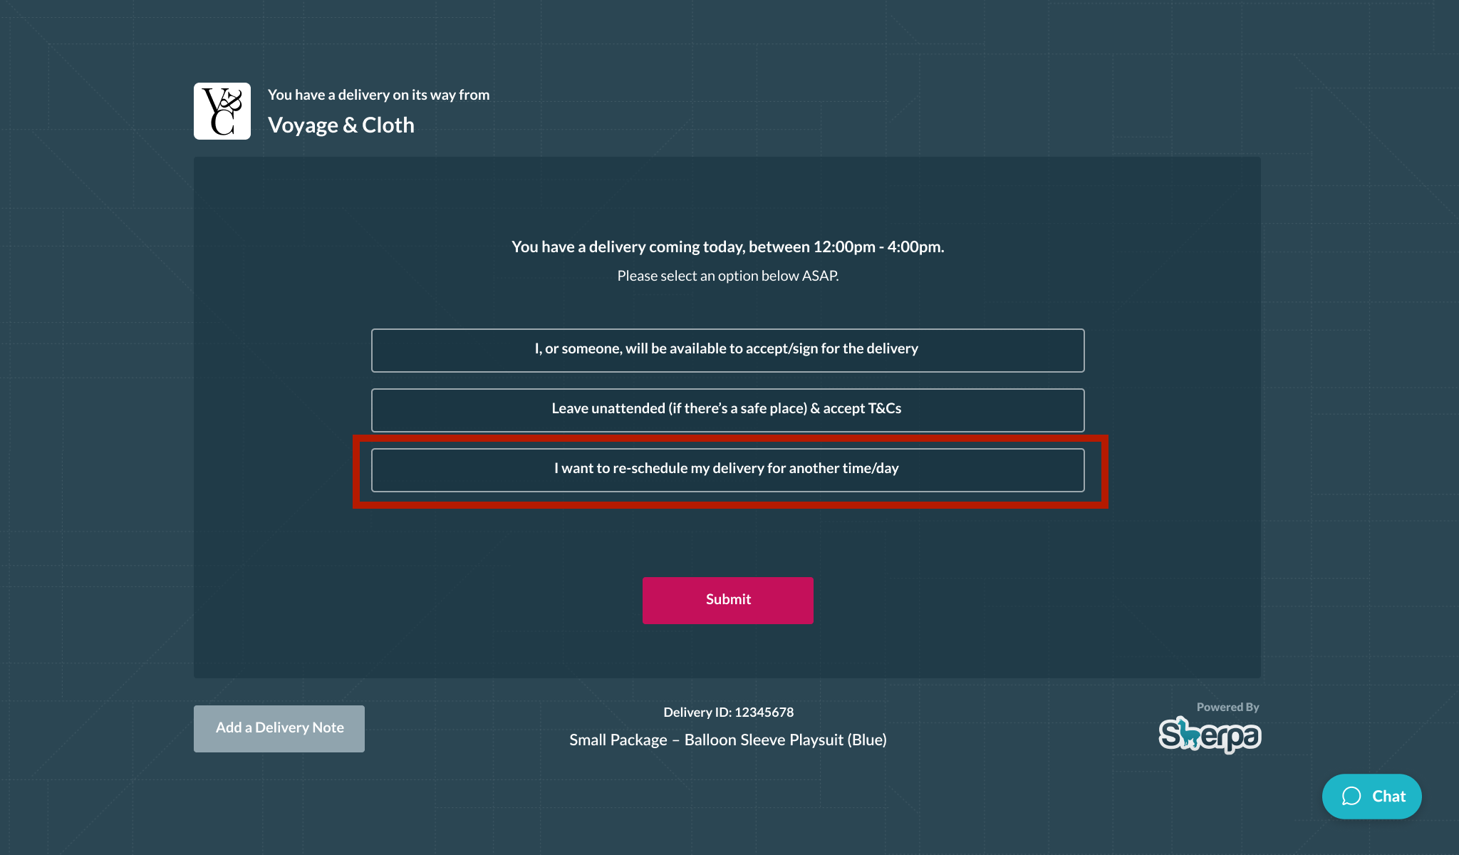The height and width of the screenshot is (855, 1459).
Task: Click the speech bubble chat icon
Action: click(x=1351, y=797)
